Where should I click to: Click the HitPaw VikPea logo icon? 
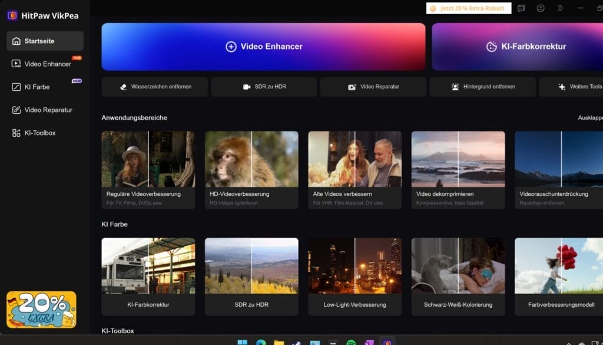point(12,15)
